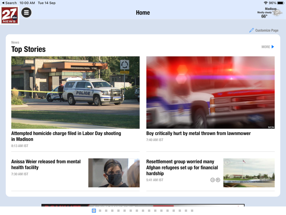Tap the blue arrow beside MORE
Screen dimensions: 286x215
(x=273, y=47)
